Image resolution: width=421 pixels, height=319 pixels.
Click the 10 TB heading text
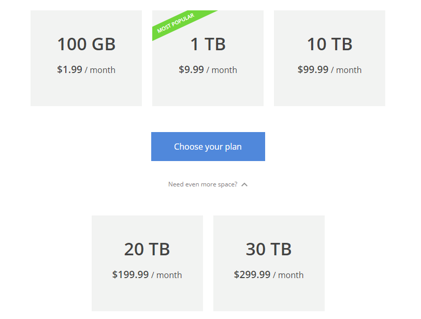pos(329,45)
